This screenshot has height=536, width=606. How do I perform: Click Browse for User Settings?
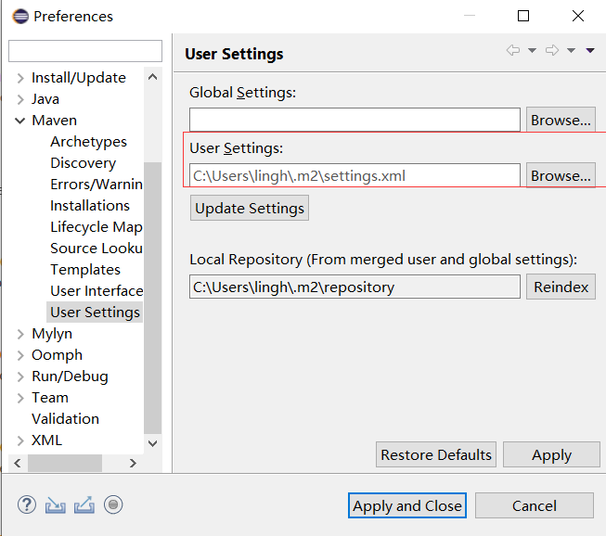pos(561,175)
